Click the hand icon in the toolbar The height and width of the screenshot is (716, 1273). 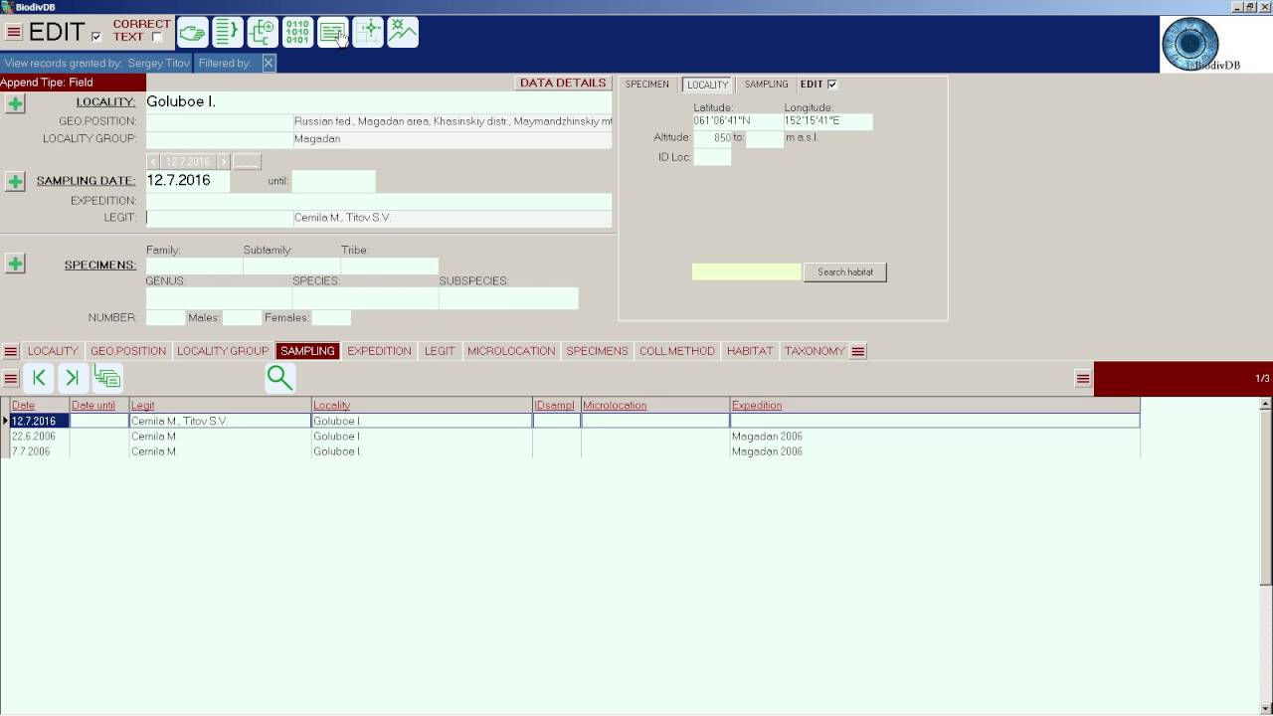click(x=192, y=32)
